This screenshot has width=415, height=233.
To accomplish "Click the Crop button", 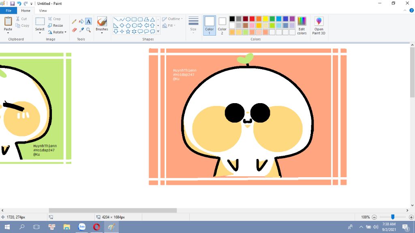I will (x=54, y=19).
